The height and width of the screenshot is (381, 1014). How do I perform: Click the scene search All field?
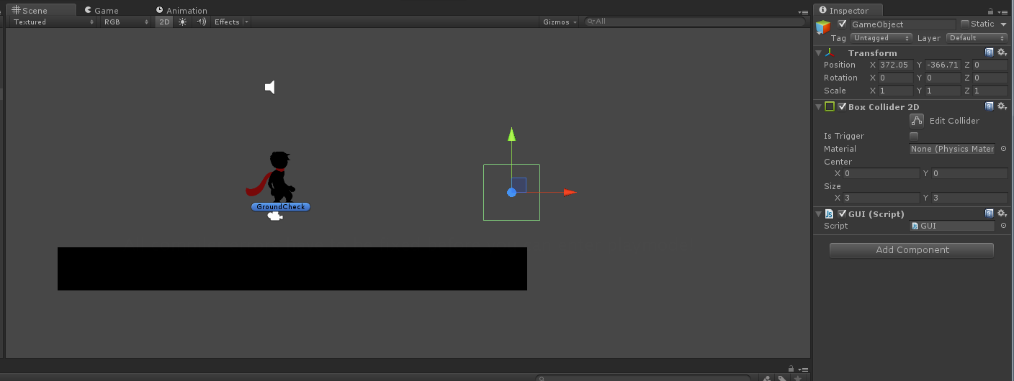[694, 22]
